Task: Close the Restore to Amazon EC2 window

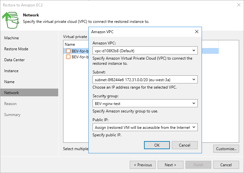Action: pos(238,5)
